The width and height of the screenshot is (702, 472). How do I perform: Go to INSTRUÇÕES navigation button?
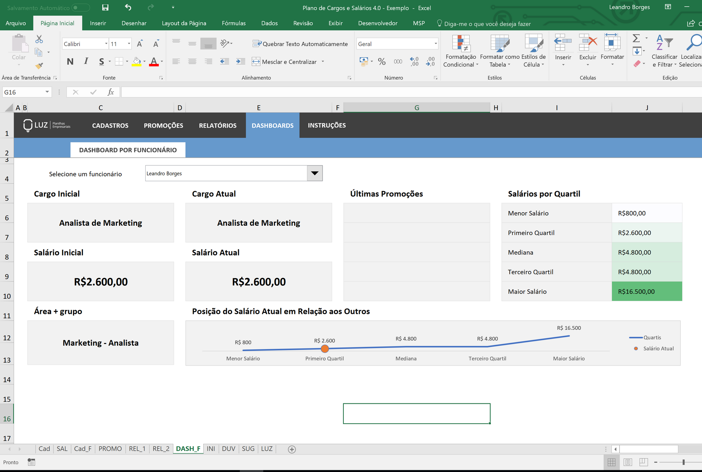coord(327,126)
